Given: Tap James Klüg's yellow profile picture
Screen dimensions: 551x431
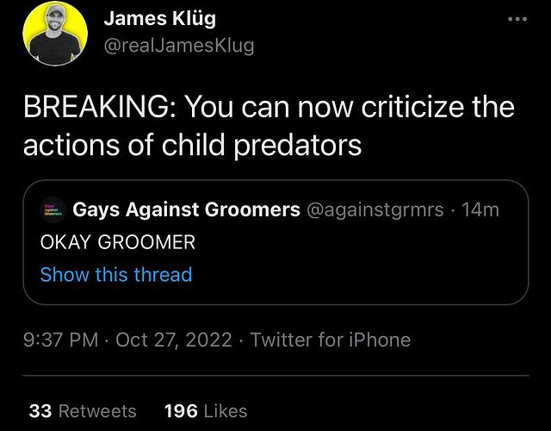Looking at the screenshot, I should click(x=55, y=34).
